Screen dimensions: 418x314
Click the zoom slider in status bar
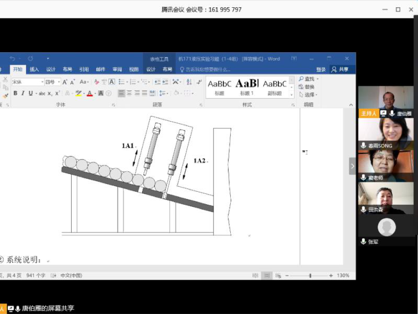310,275
